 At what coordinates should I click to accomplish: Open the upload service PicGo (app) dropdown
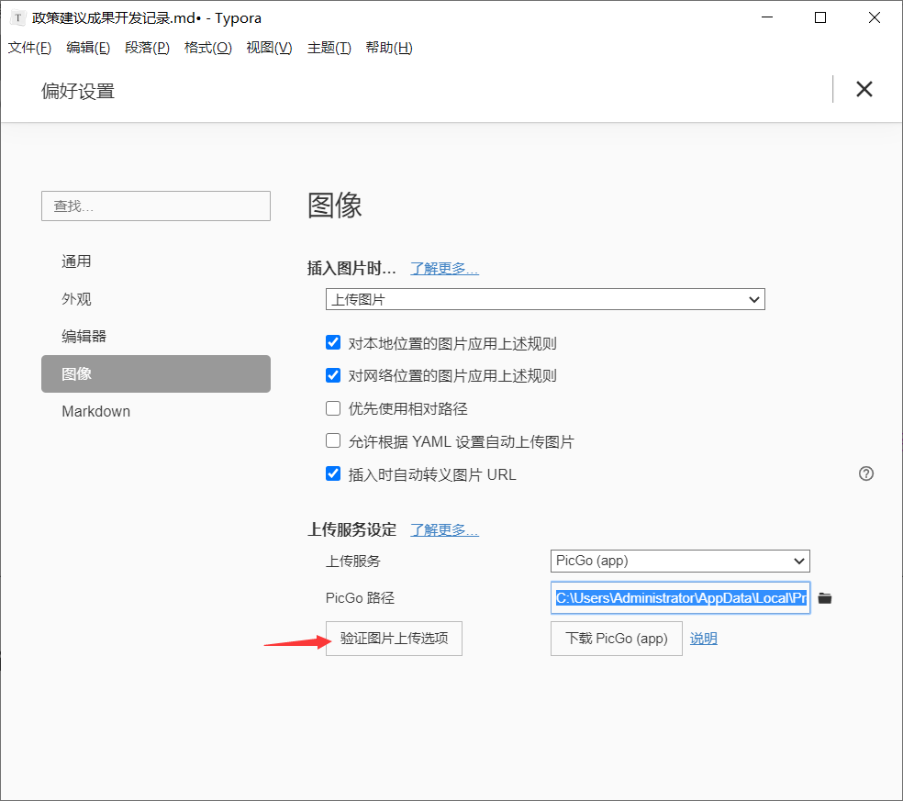[x=680, y=561]
